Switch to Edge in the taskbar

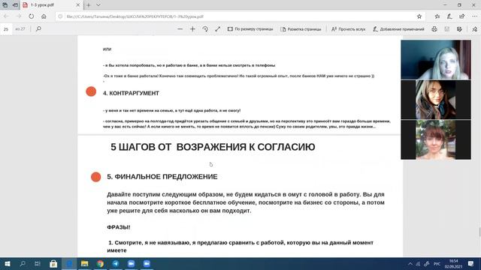click(x=69, y=263)
